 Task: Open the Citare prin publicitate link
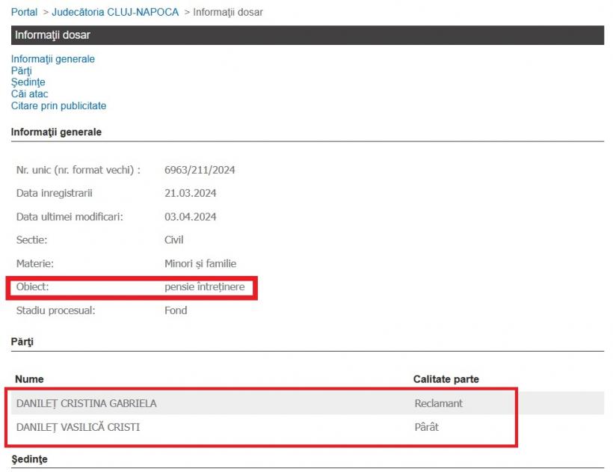point(58,106)
